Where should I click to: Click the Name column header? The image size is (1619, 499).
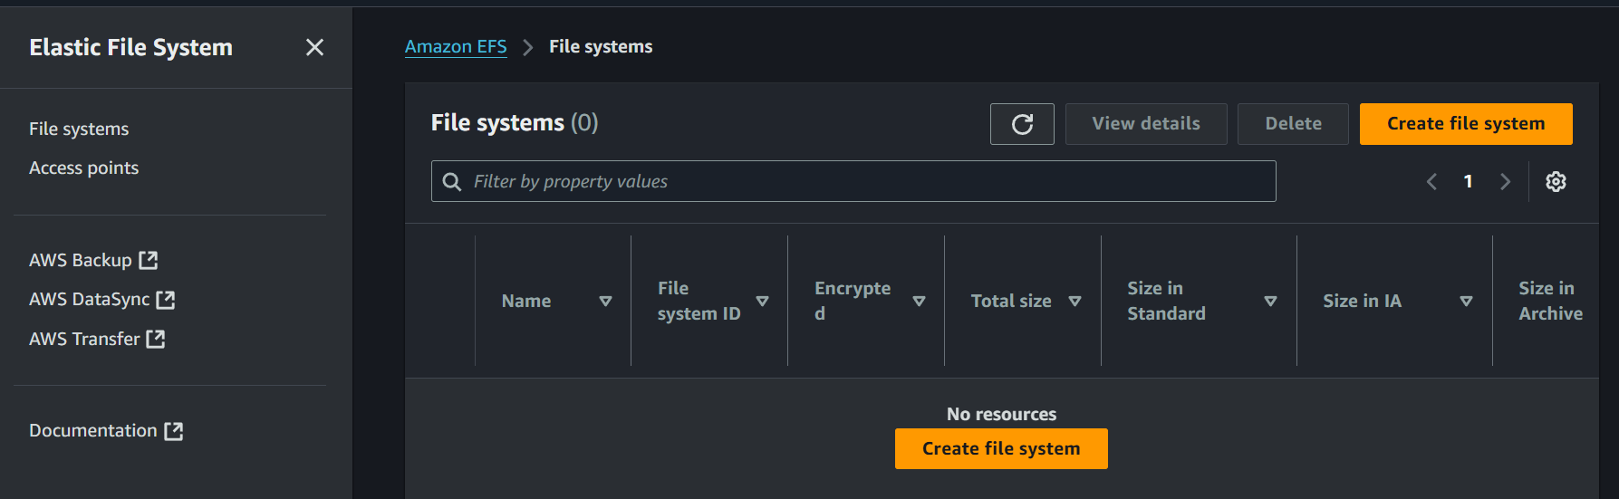(x=526, y=301)
